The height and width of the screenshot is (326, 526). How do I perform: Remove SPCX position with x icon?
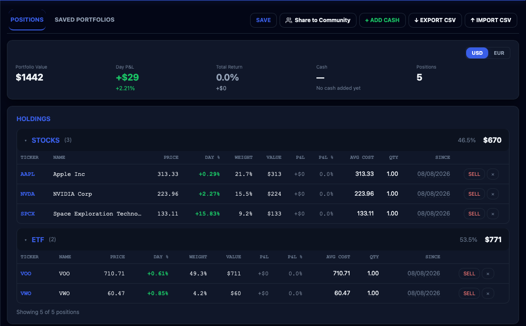click(492, 214)
